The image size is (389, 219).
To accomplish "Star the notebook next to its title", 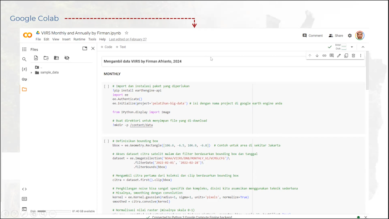I will pos(126,33).
